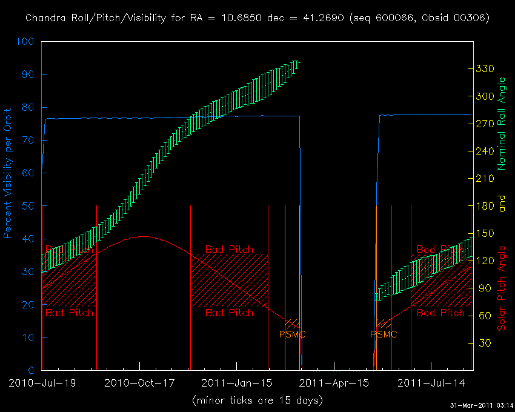Click the left orange PSMC label

[292, 334]
